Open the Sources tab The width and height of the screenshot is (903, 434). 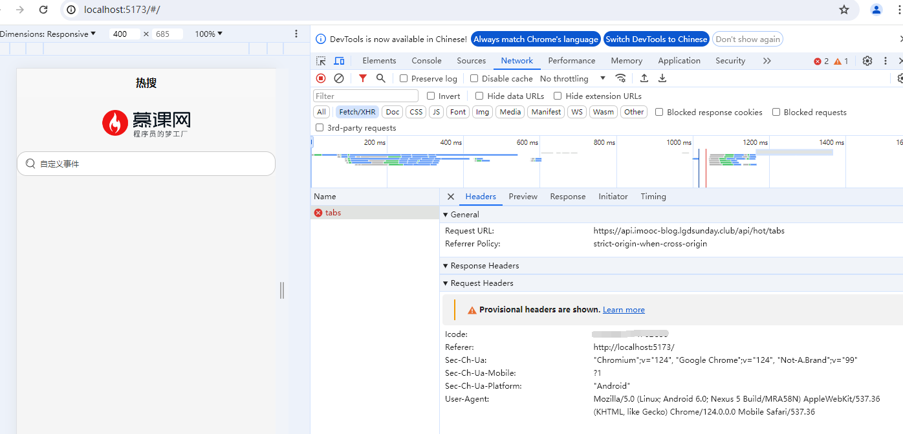click(471, 61)
